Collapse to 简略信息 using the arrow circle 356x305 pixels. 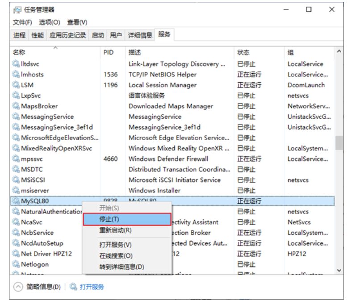pos(18,287)
